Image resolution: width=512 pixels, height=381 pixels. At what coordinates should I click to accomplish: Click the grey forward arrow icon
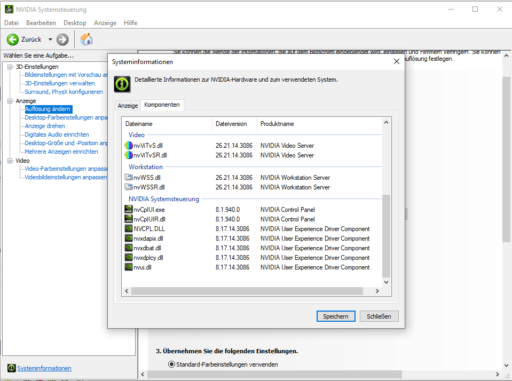pos(62,39)
